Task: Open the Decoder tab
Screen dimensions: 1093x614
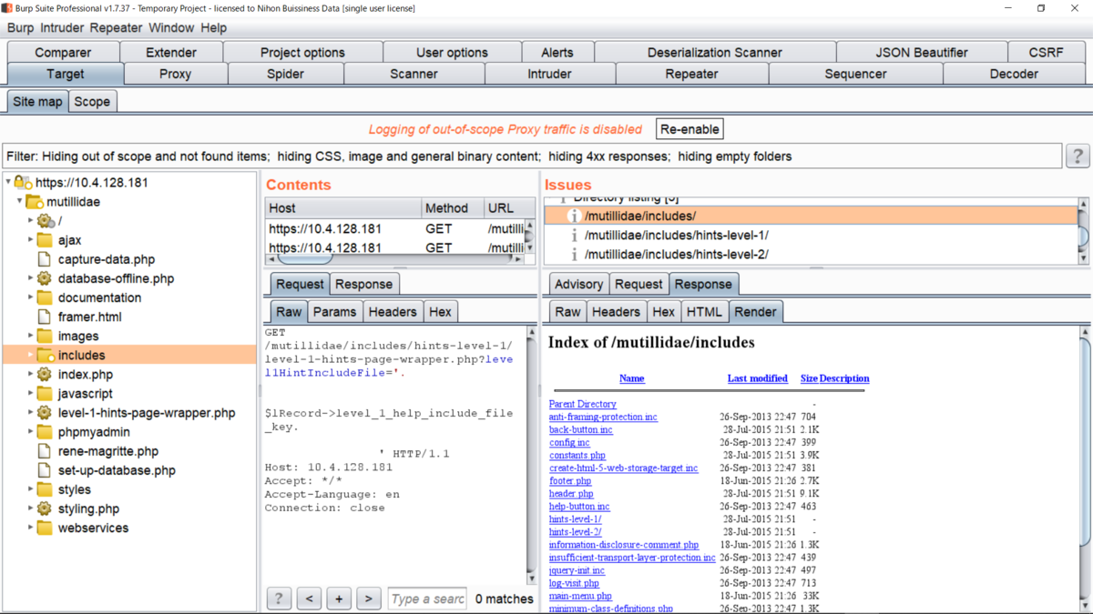Action: tap(1014, 74)
